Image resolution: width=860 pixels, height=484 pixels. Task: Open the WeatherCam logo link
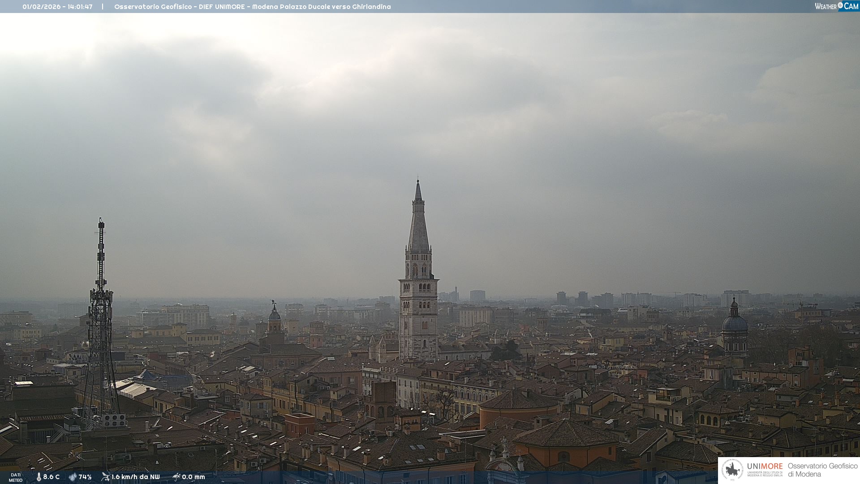(836, 6)
